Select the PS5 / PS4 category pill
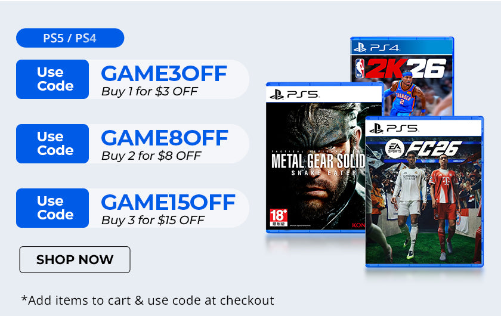This screenshot has height=316, width=501. pos(70,38)
